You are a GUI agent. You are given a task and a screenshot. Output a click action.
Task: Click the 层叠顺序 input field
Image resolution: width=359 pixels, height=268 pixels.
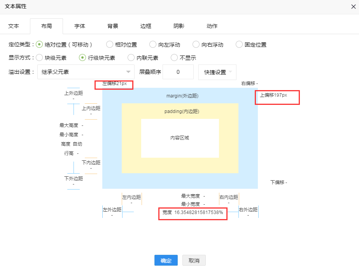(178, 72)
